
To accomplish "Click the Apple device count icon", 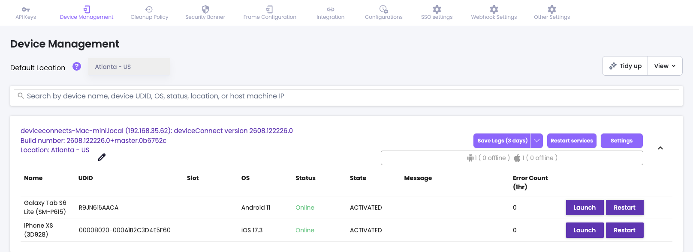I will coord(517,158).
